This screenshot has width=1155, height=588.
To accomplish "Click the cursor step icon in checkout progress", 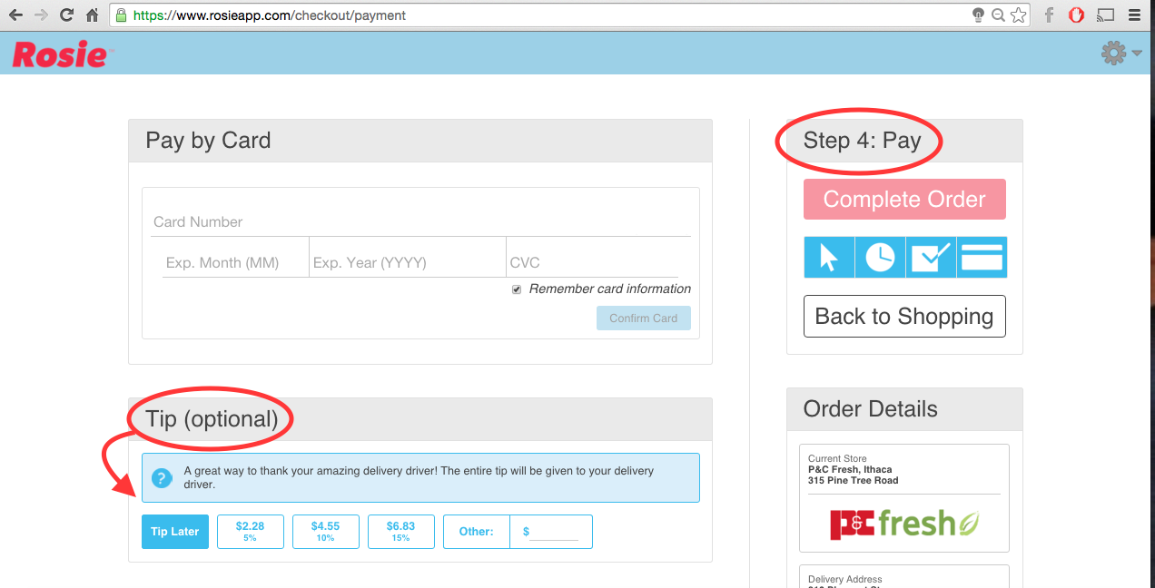I will tap(828, 258).
